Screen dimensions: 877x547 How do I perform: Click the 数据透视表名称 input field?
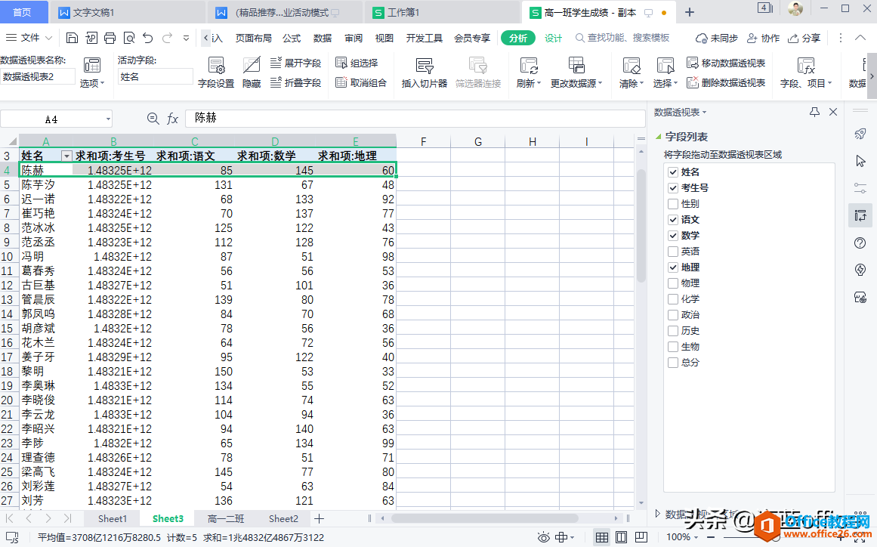[38, 76]
